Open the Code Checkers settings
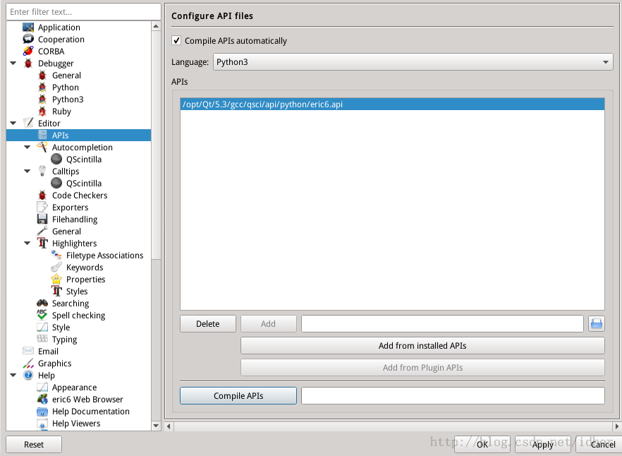This screenshot has height=456, width=622. [x=80, y=195]
